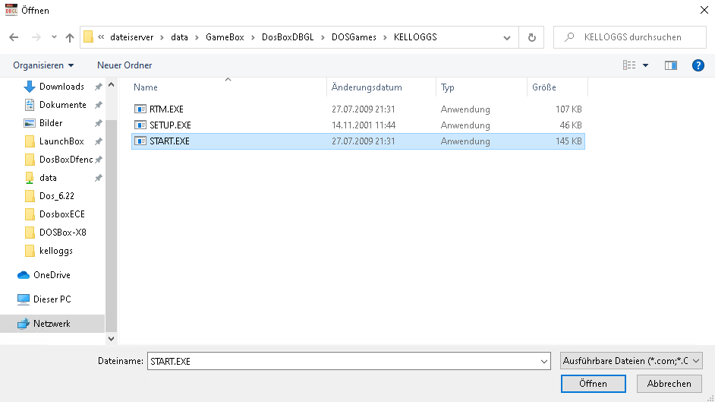Viewport: 715px width, 402px height.
Task: Expand the Dateiname dropdown list
Action: click(x=544, y=362)
